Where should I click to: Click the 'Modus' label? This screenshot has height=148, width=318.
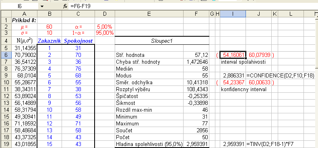124,76
